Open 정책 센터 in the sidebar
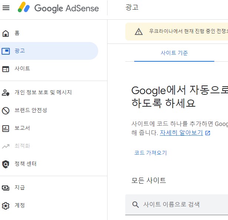The height and width of the screenshot is (220, 228). pos(26,164)
